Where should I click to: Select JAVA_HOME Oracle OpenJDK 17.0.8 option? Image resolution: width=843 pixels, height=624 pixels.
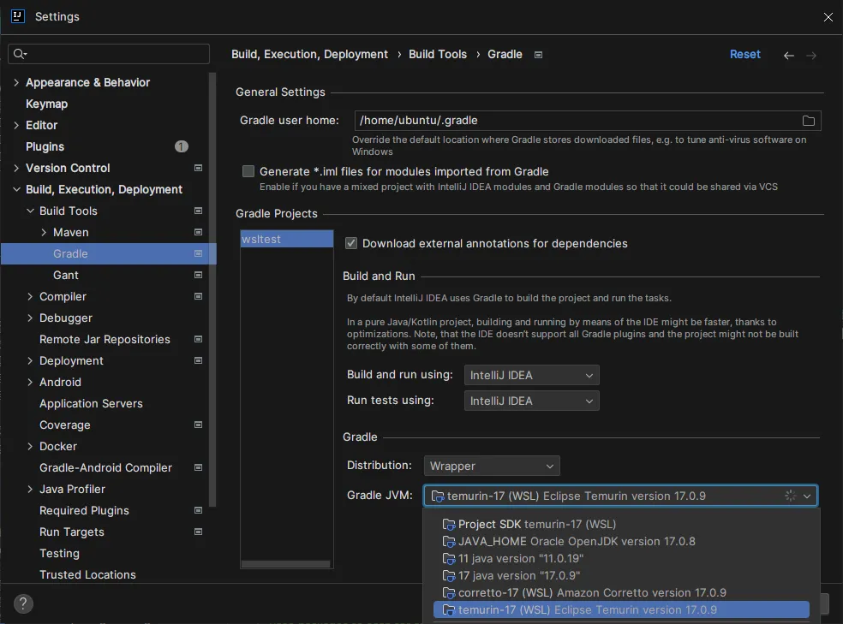pos(621,541)
